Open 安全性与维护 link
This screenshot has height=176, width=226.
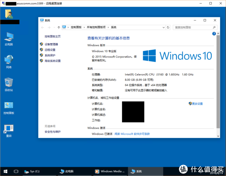click(52, 132)
